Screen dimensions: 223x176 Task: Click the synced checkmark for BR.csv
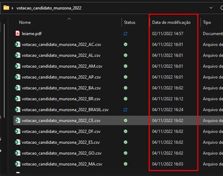pyautogui.click(x=126, y=99)
